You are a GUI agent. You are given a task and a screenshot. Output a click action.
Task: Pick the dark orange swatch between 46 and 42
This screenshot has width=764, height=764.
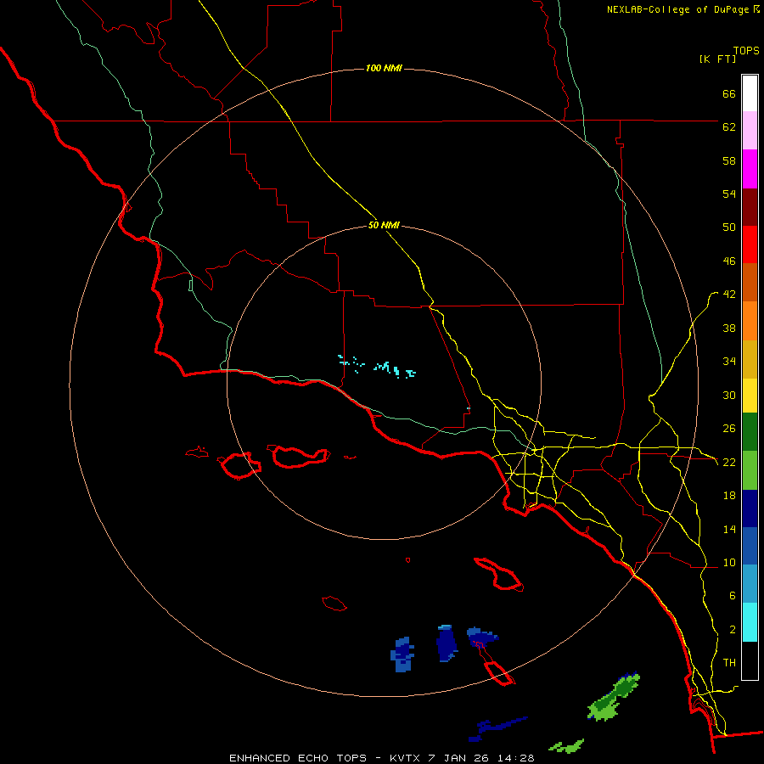[750, 282]
